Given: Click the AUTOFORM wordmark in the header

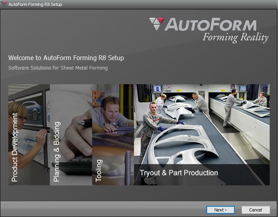Looking at the screenshot, I should coord(210,24).
